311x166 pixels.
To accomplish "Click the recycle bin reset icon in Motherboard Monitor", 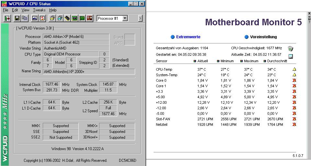I will point(290,48).
